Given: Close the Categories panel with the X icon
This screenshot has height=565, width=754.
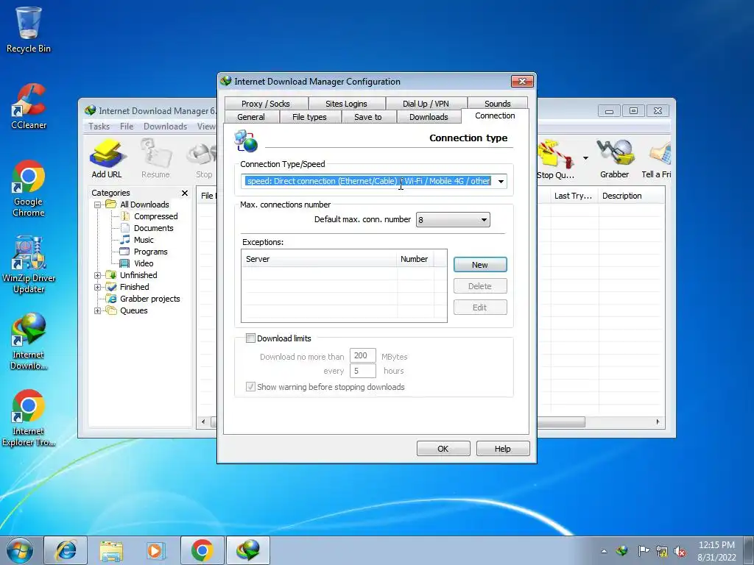Looking at the screenshot, I should coord(185,193).
